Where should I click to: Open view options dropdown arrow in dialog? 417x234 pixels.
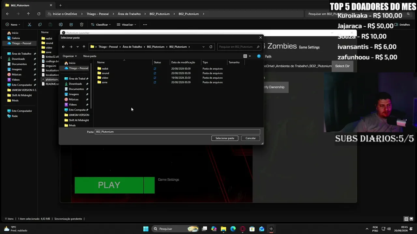(250, 56)
